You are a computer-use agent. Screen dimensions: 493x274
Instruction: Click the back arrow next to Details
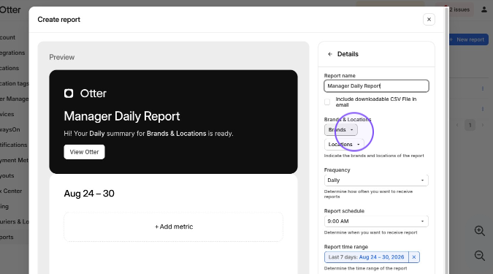[x=330, y=54]
